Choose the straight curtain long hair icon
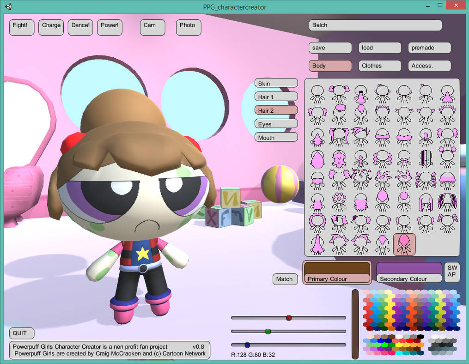This screenshot has width=469, height=364. (x=426, y=202)
